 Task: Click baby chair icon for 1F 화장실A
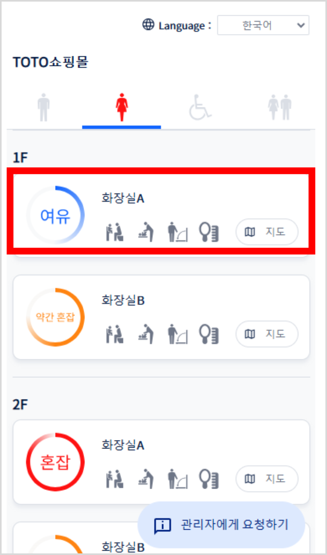(x=115, y=232)
